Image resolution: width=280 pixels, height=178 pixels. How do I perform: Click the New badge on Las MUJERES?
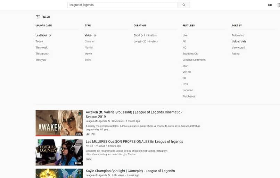(89, 159)
